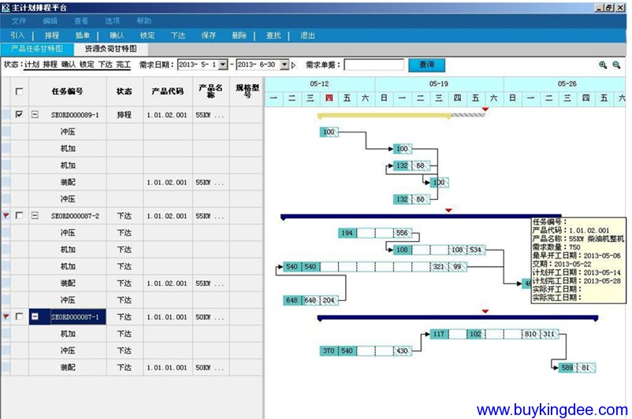The height and width of the screenshot is (419, 632).
Task: Click the 370 Gantt segment
Action: tap(329, 351)
